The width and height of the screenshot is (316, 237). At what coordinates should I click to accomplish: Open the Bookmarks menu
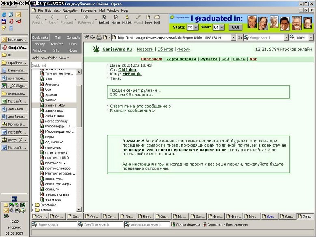(89, 11)
